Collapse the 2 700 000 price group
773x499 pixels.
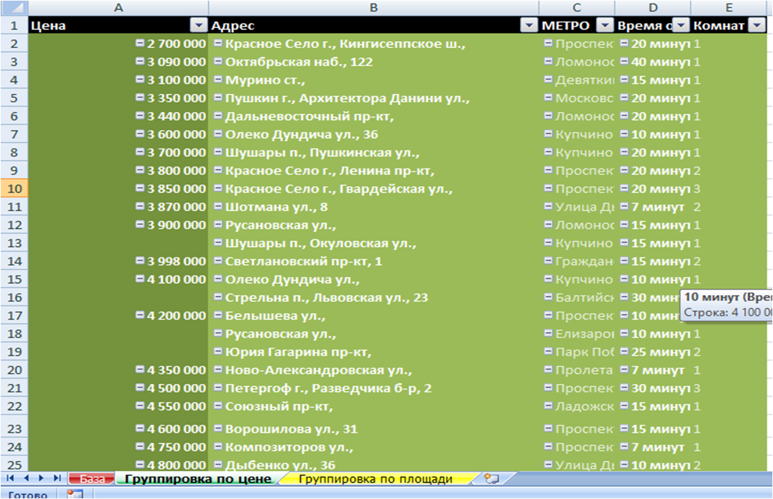click(140, 43)
